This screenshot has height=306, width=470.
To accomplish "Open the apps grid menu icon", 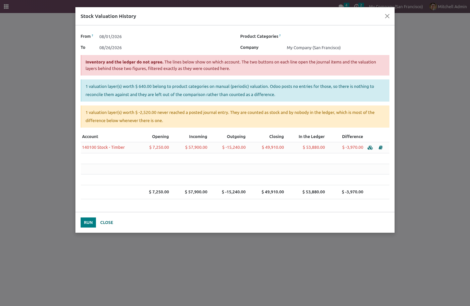I will [6, 7].
